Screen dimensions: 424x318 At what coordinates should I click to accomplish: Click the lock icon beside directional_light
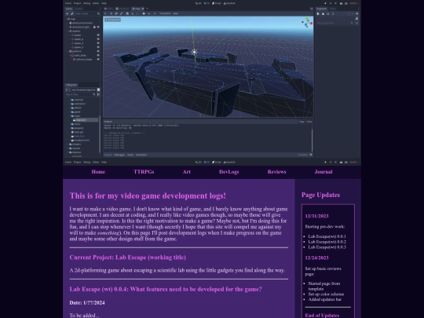pyautogui.click(x=94, y=27)
